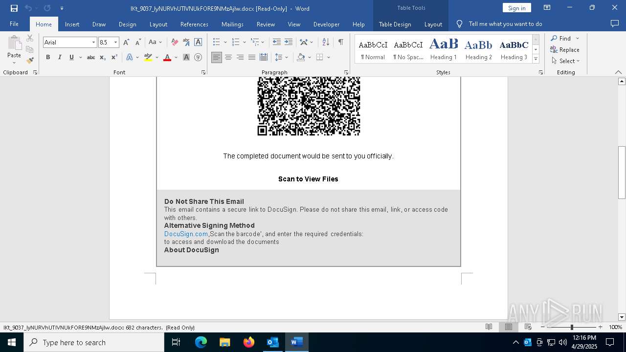The width and height of the screenshot is (626, 352).
Task: Expand the Paste options dropdown
Action: [14, 62]
